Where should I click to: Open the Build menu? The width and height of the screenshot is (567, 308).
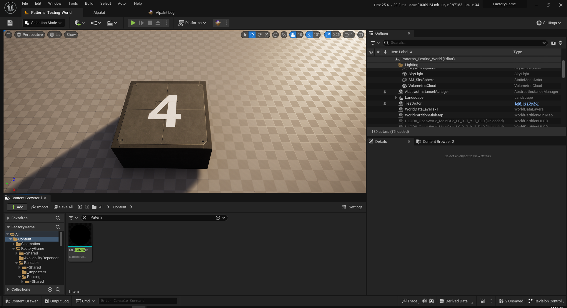tap(89, 4)
